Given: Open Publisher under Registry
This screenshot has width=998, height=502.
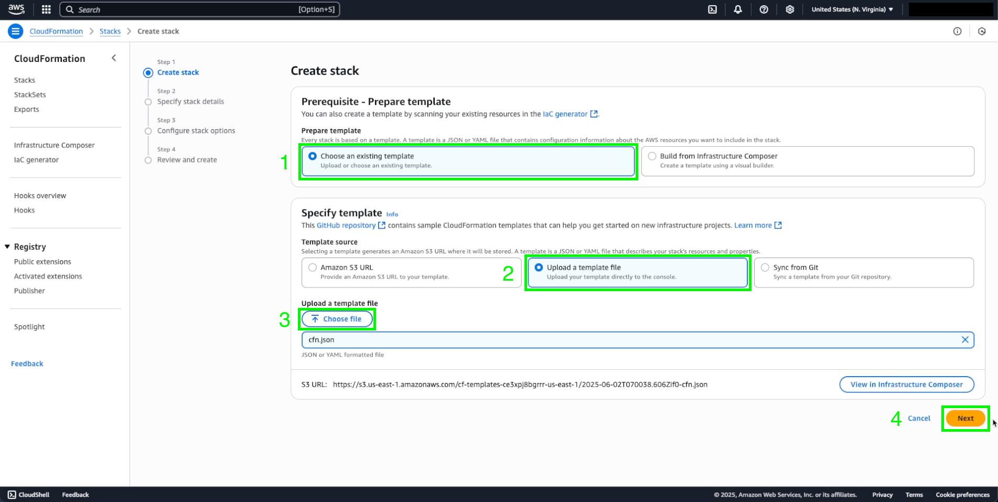Looking at the screenshot, I should (x=29, y=291).
